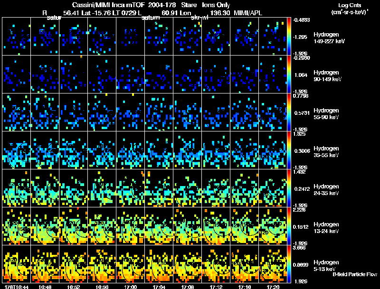Click the Hydrogen 90-149 keV panel at 17:12
Image resolution: width=380 pixels, height=289 pixels.
216,75
